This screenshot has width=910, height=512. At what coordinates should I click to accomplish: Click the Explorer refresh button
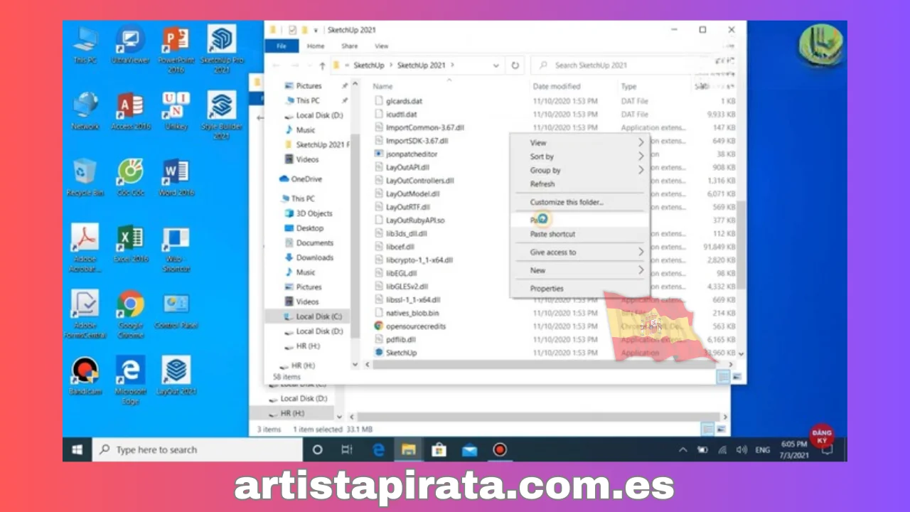pos(515,65)
